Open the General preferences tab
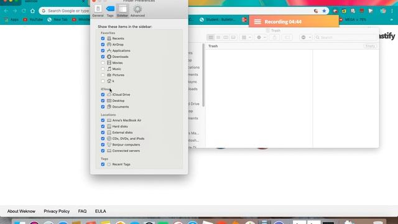The height and width of the screenshot is (224, 398). click(98, 11)
